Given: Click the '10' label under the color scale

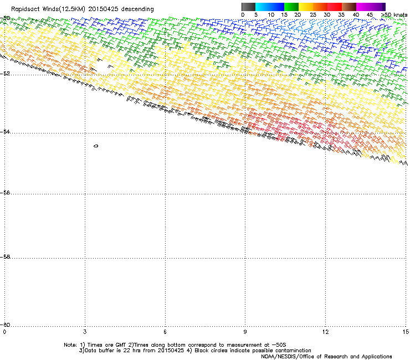Looking at the screenshot, I should [271, 15].
